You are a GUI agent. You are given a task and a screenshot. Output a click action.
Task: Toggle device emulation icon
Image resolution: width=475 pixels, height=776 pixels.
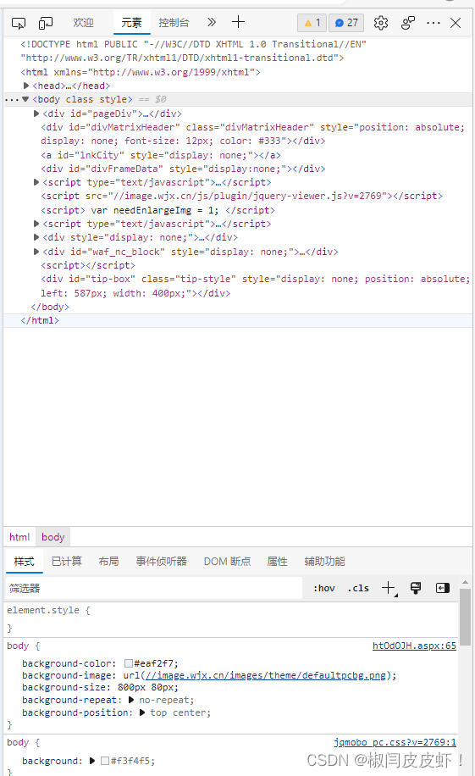(46, 23)
